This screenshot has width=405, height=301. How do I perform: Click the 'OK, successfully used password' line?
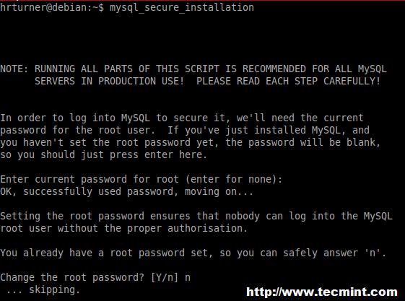pos(126,191)
